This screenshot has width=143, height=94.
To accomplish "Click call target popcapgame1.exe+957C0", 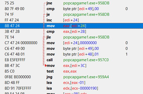I will point(86,60).
